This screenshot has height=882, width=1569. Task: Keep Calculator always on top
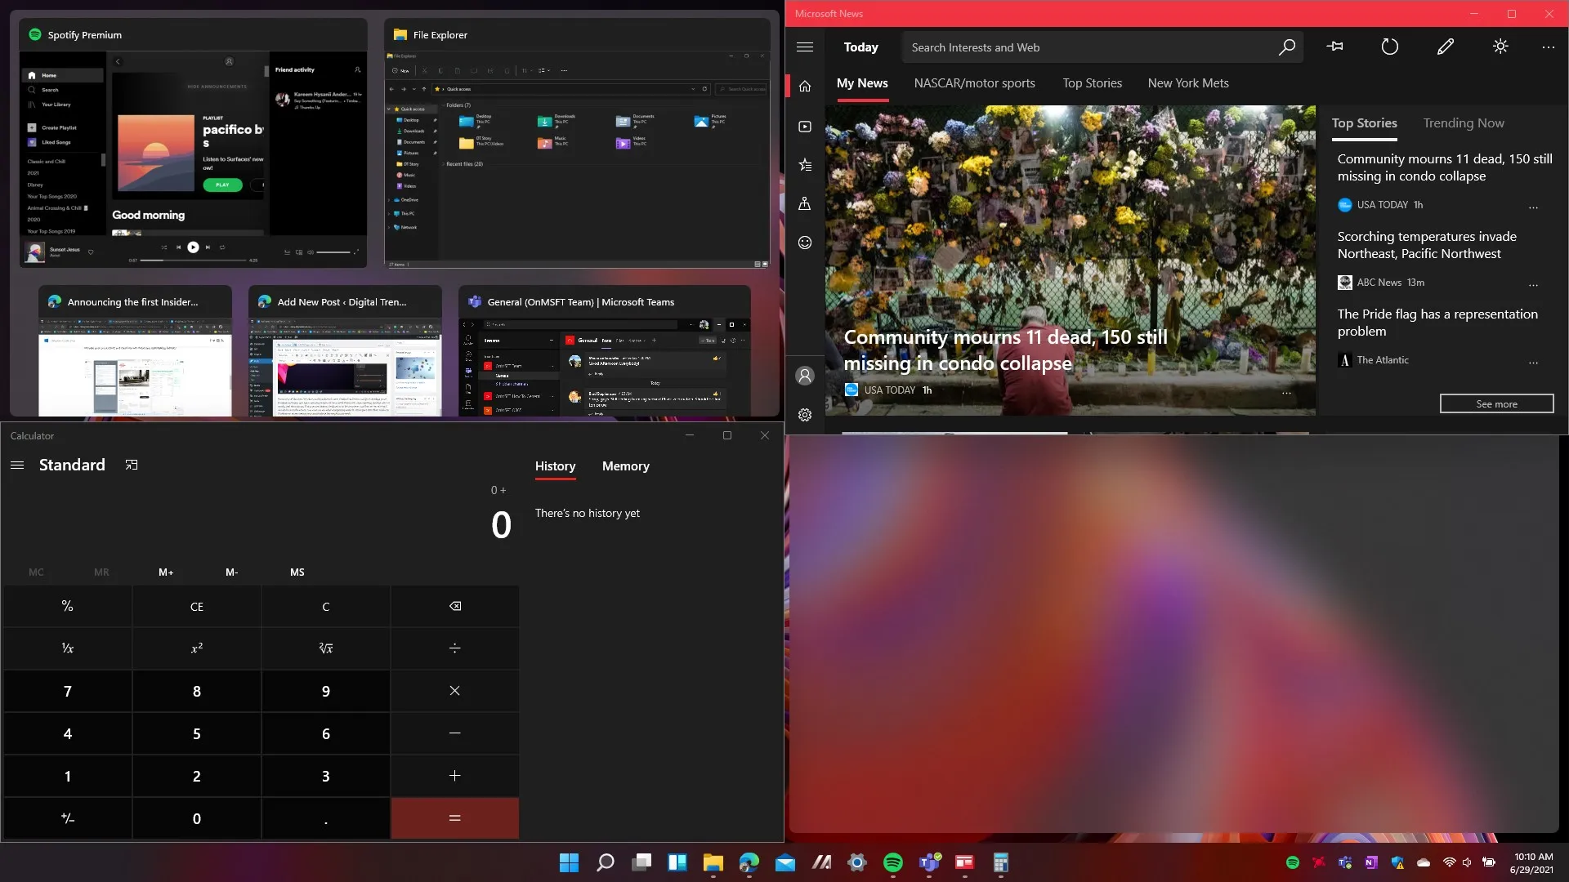[131, 464]
